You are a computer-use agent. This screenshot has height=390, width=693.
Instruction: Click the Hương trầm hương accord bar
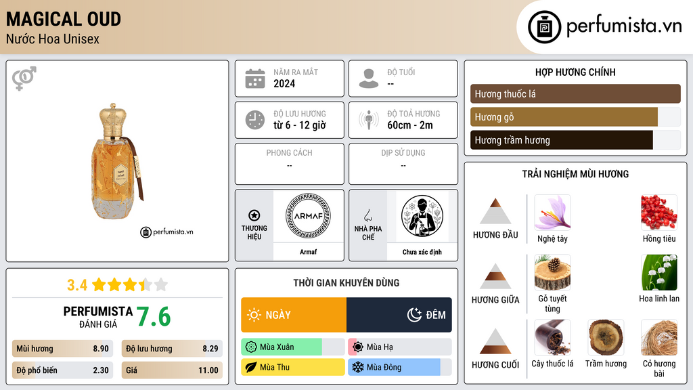(x=575, y=139)
